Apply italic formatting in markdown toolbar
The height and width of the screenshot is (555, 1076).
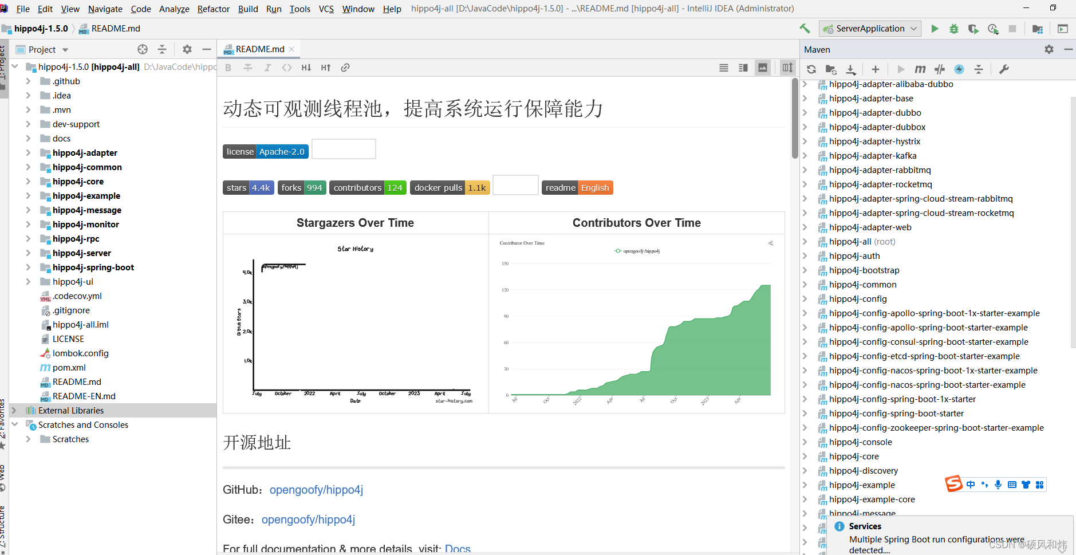[x=267, y=68]
